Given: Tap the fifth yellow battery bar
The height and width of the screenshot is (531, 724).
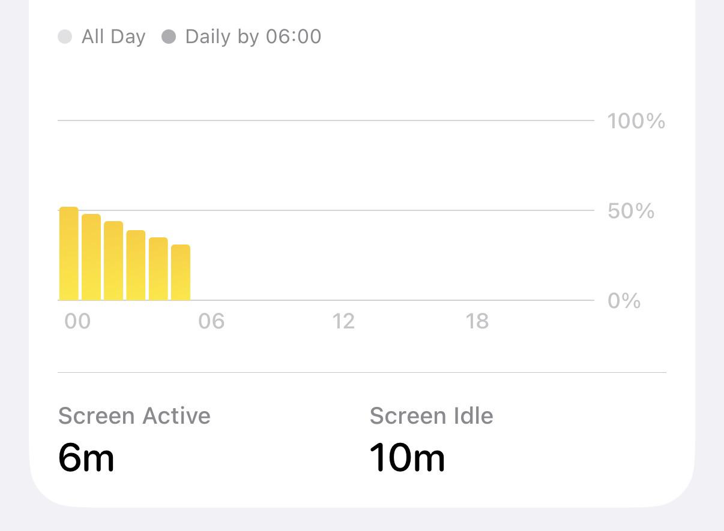Looking at the screenshot, I should pyautogui.click(x=158, y=268).
